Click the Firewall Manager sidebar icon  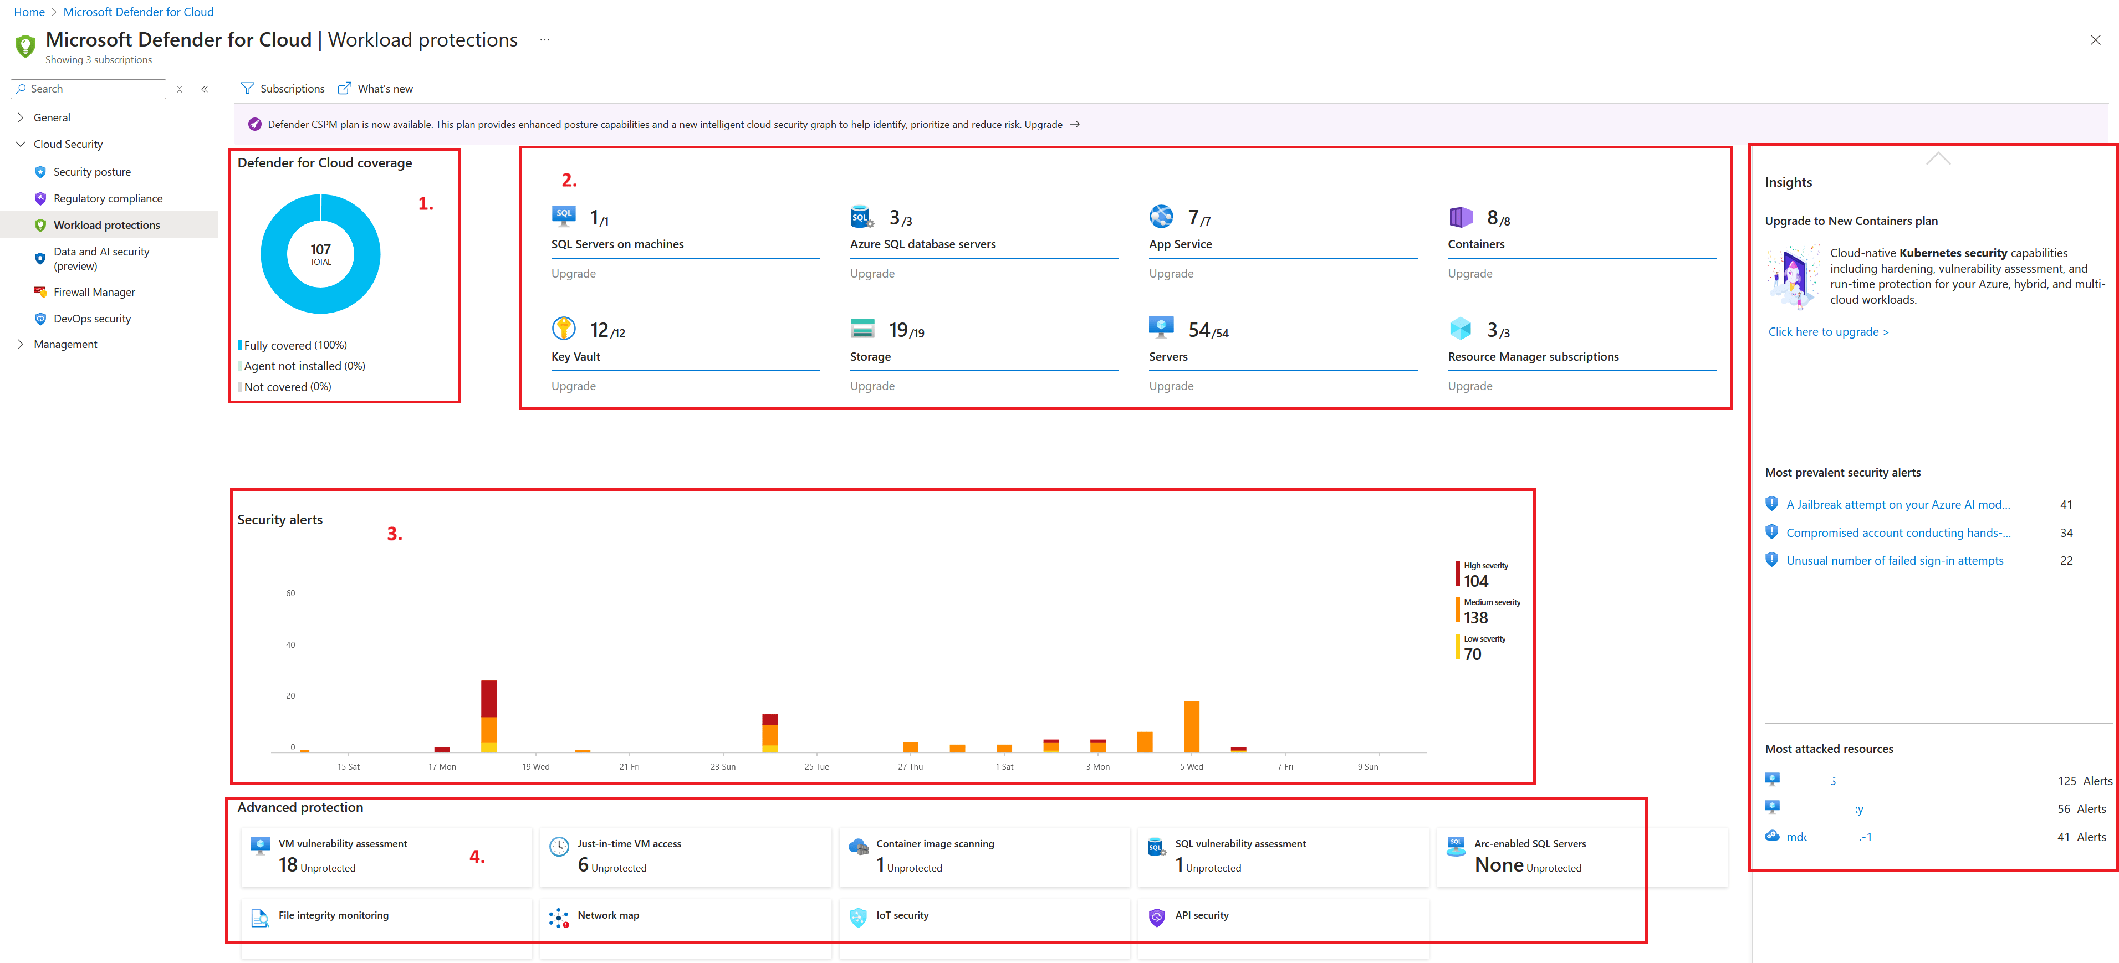tap(40, 292)
